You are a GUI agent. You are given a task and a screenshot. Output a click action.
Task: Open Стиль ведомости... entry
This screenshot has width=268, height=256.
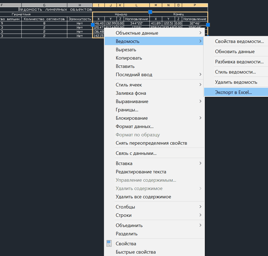[235, 72]
